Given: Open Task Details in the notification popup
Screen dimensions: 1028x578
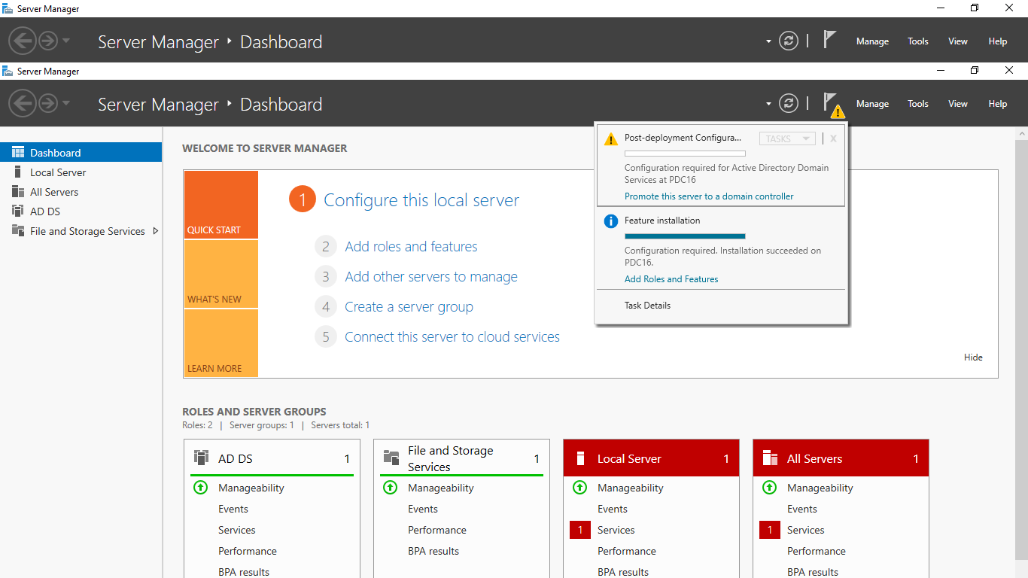Looking at the screenshot, I should pyautogui.click(x=647, y=306).
